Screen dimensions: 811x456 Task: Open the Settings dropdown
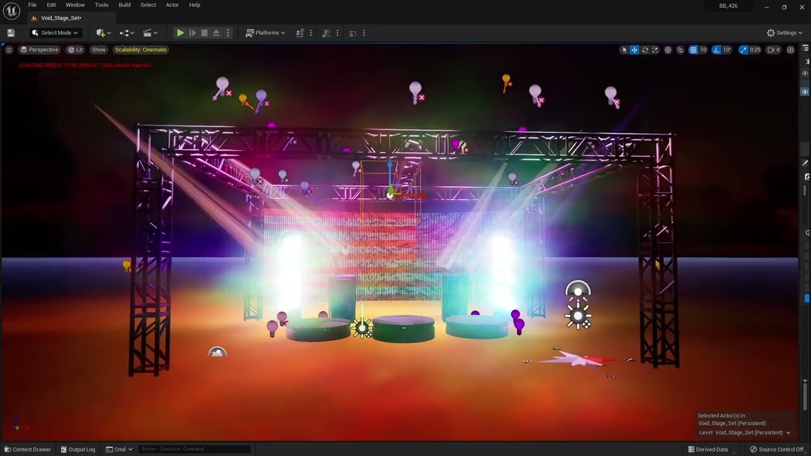785,33
